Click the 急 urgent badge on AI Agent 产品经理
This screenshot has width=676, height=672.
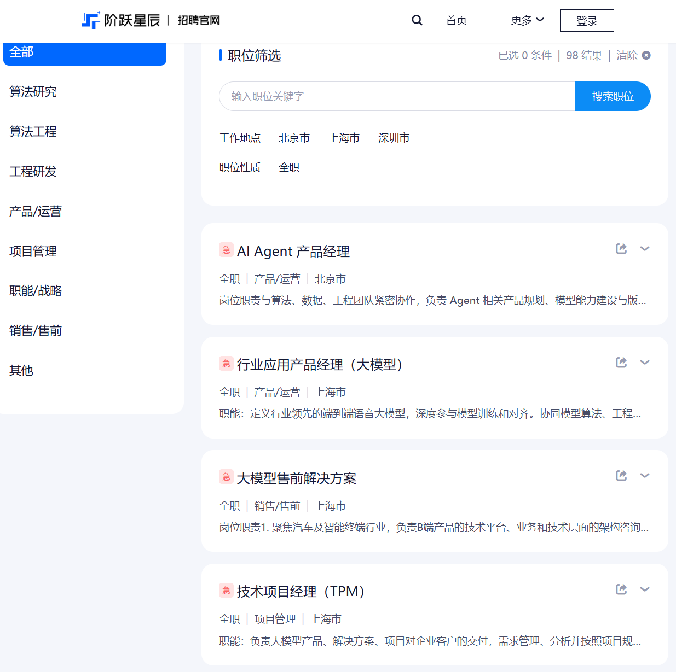226,249
